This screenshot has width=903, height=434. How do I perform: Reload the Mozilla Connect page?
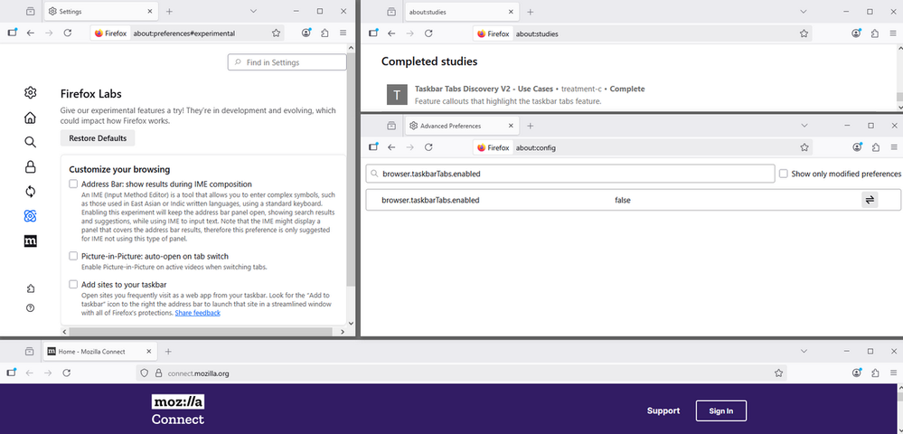point(67,373)
